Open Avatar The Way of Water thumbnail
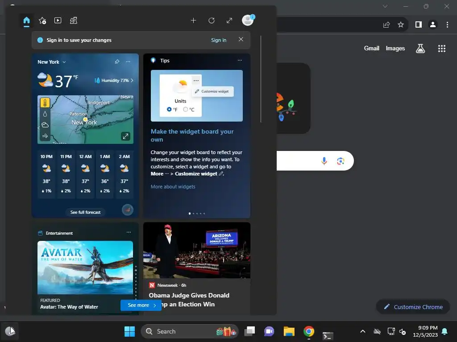Viewport: 457px width, 342px height. (x=85, y=268)
